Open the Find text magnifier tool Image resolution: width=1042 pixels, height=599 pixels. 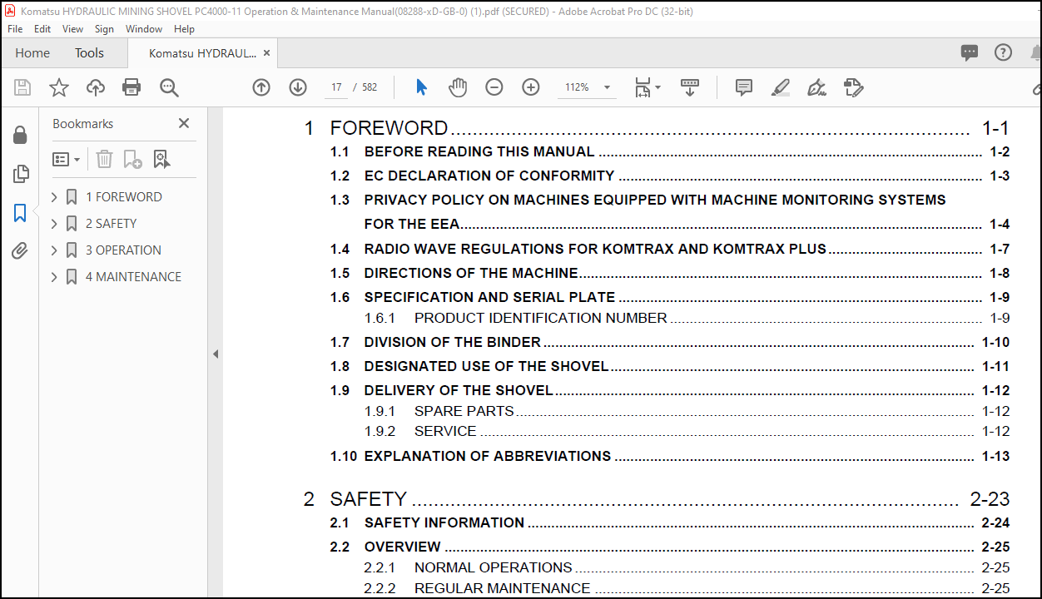point(170,87)
